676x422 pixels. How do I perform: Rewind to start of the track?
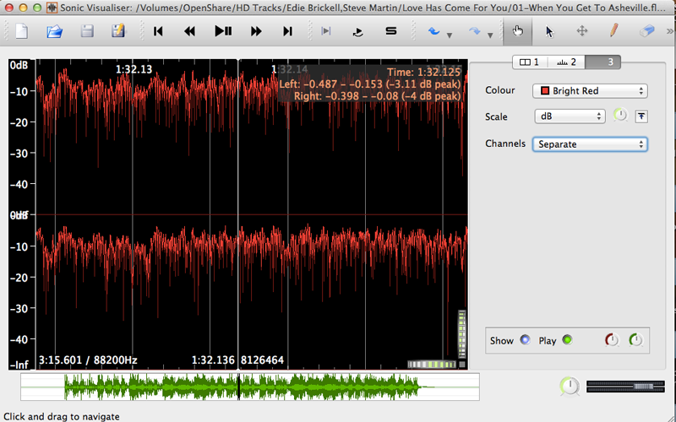click(158, 31)
